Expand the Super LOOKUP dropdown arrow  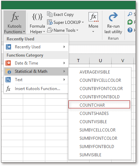click(x=83, y=22)
